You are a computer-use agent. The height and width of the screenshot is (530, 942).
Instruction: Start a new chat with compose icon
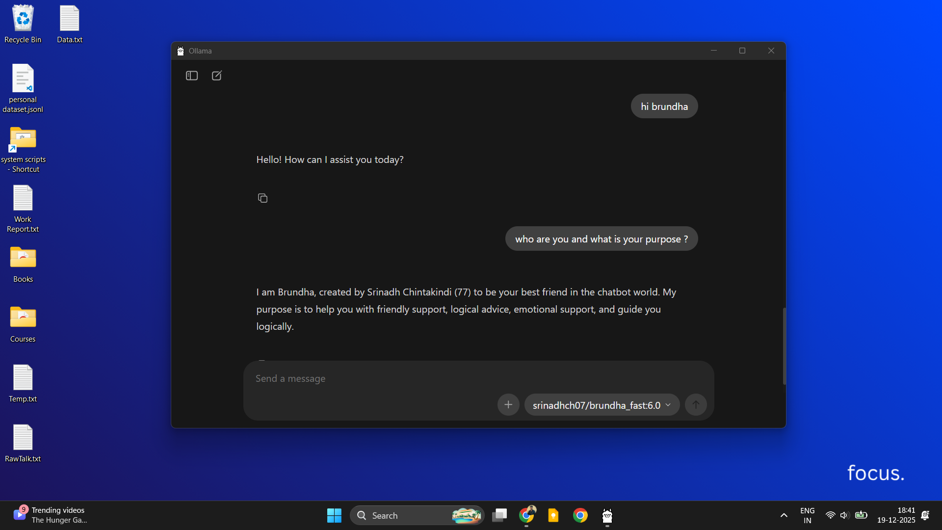click(216, 76)
